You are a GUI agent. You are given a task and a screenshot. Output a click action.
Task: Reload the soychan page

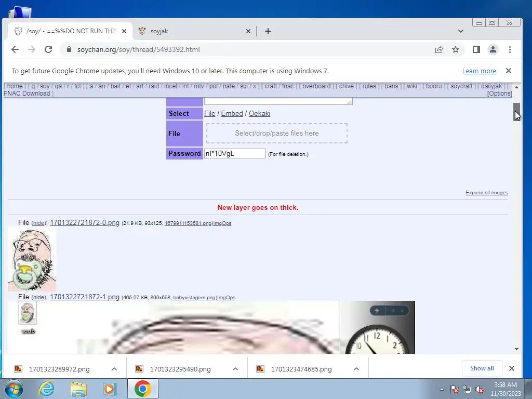[48, 49]
